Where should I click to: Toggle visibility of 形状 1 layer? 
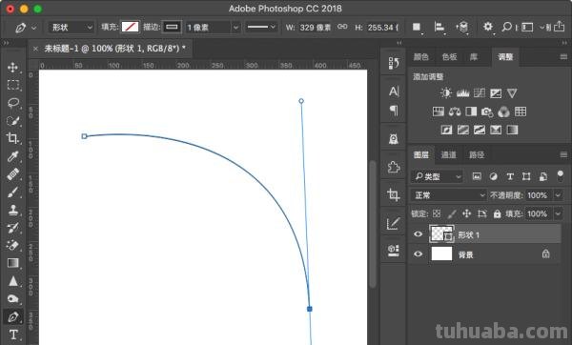(x=419, y=234)
